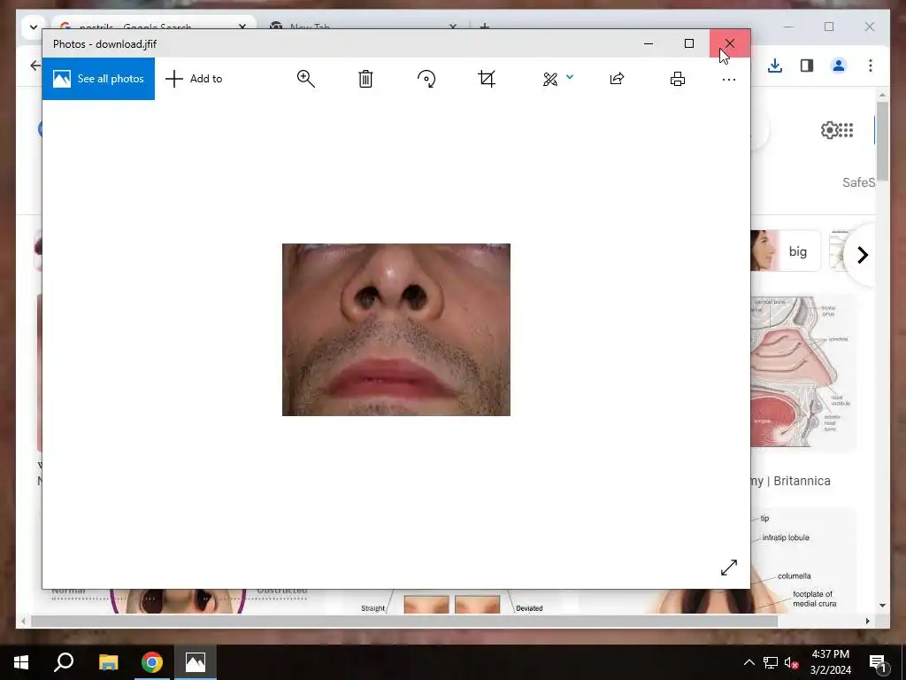Open a new Chrome tab with plus button
This screenshot has height=680, width=906.
[485, 26]
